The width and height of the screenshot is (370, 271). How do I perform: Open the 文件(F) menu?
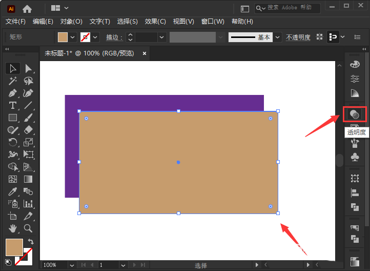pos(15,22)
